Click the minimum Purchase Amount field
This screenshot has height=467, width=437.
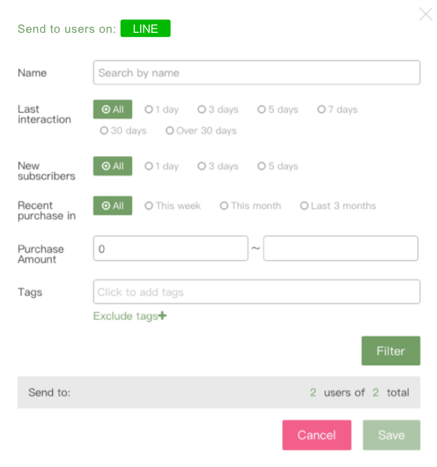tap(170, 249)
